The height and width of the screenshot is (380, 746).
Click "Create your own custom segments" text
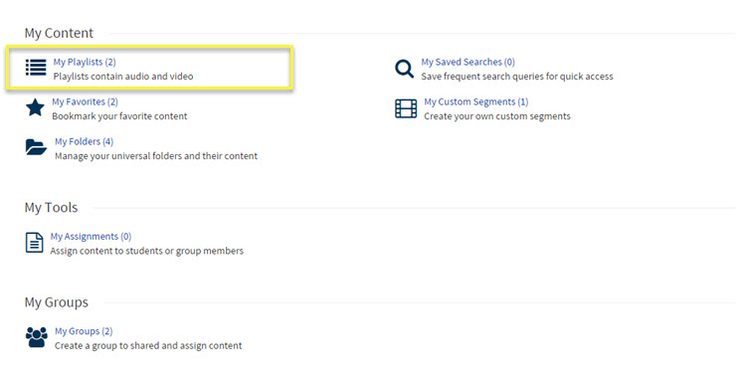[x=497, y=116]
